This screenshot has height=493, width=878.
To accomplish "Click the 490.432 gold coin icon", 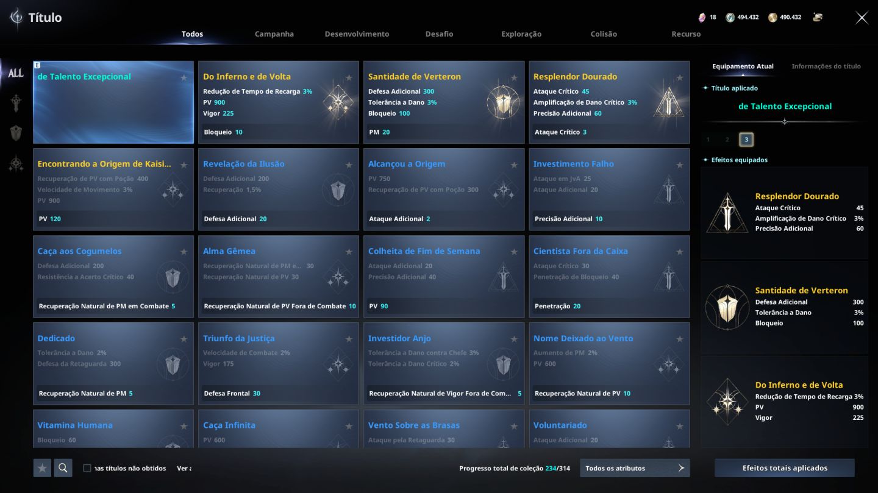I will pos(773,17).
